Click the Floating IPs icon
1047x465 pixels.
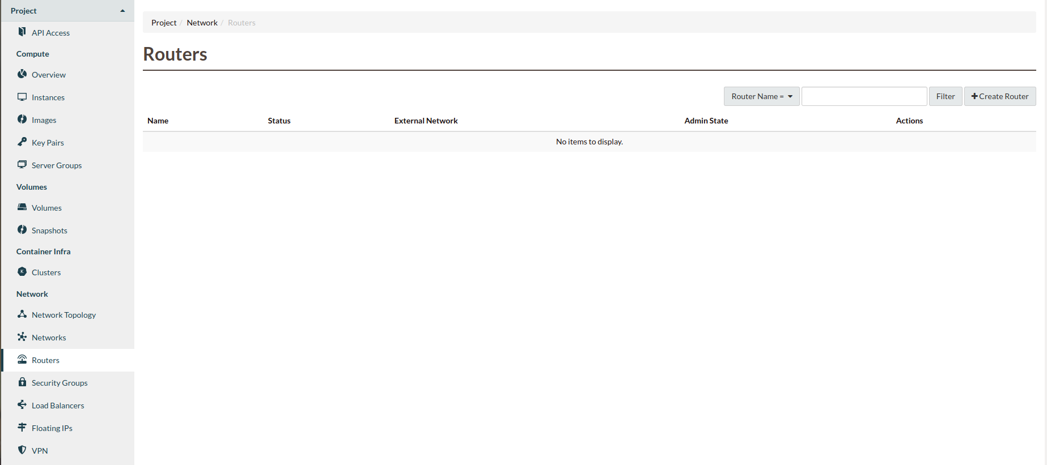coord(22,427)
